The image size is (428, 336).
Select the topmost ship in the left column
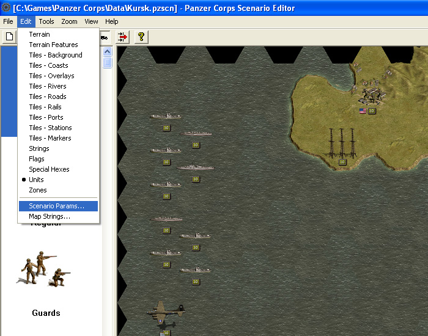(166, 116)
